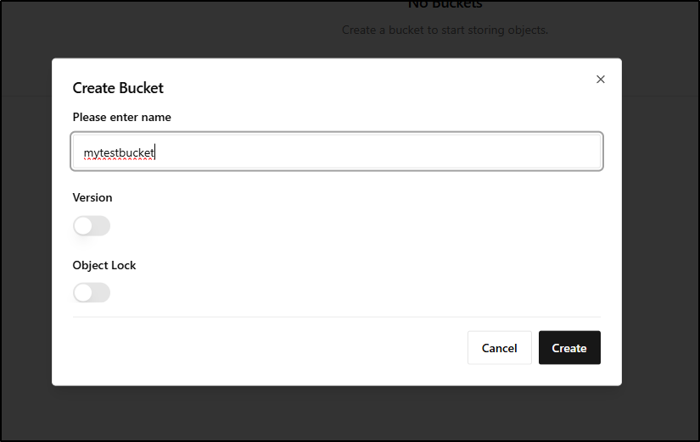The width and height of the screenshot is (700, 442).
Task: Click the Create Bucket dialog title
Action: (x=118, y=88)
